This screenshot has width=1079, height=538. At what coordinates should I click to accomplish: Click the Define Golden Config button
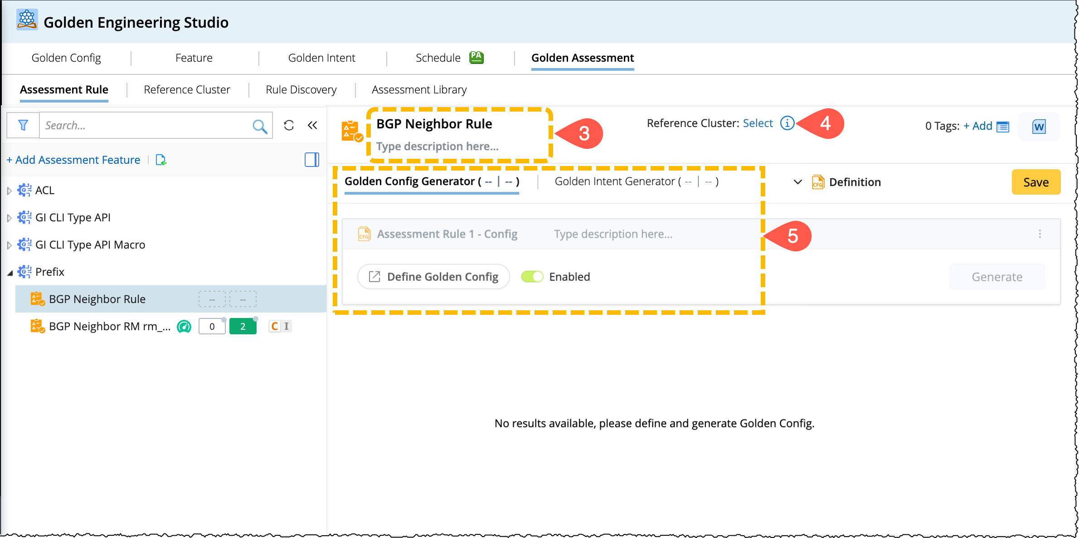click(x=433, y=277)
